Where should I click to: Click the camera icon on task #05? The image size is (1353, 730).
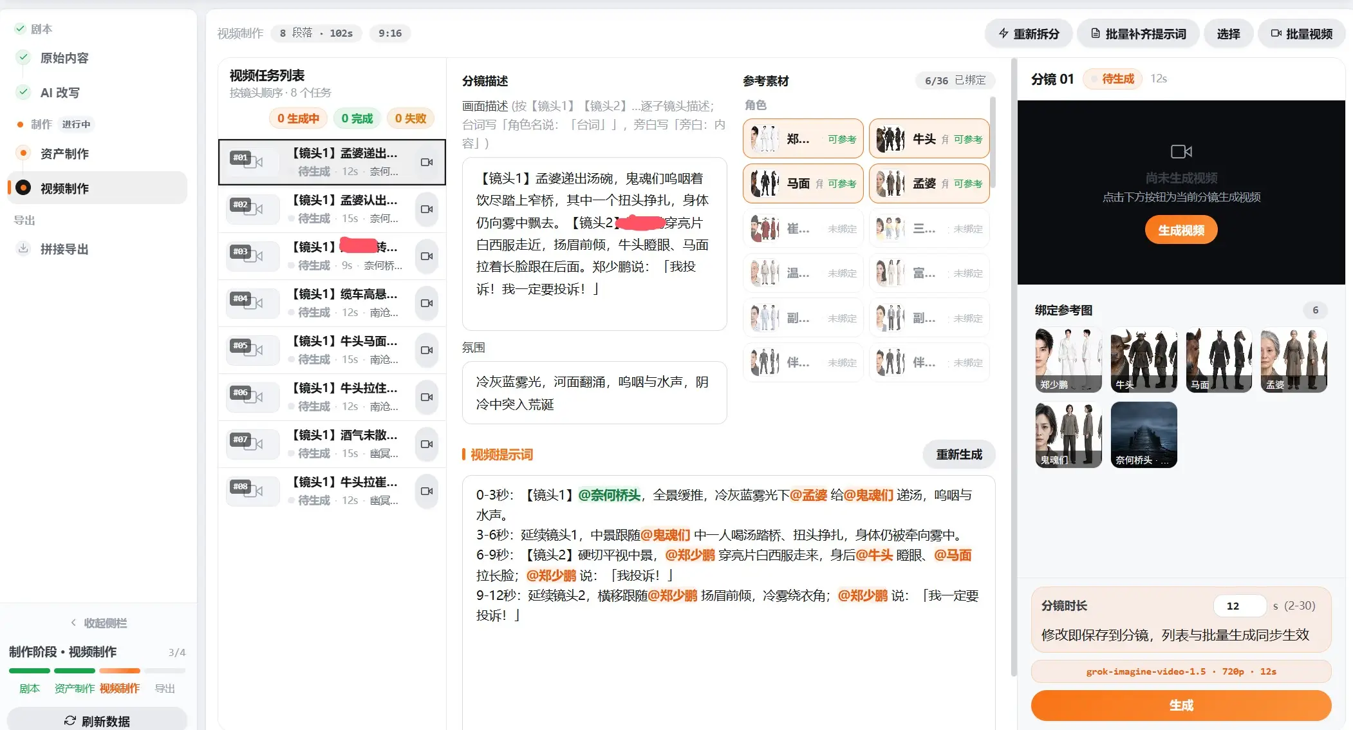pos(426,350)
